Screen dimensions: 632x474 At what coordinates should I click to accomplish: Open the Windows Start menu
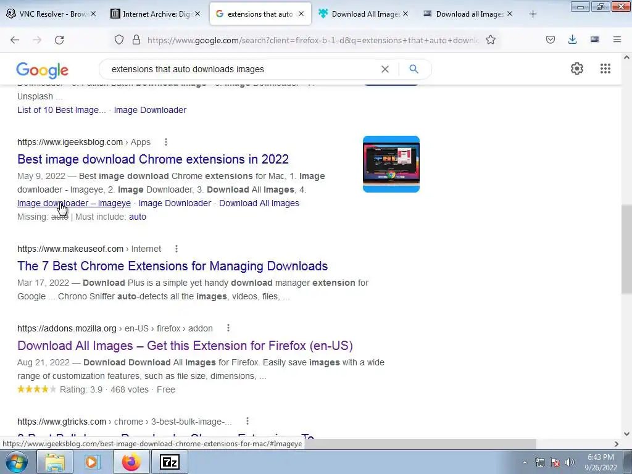point(16,462)
